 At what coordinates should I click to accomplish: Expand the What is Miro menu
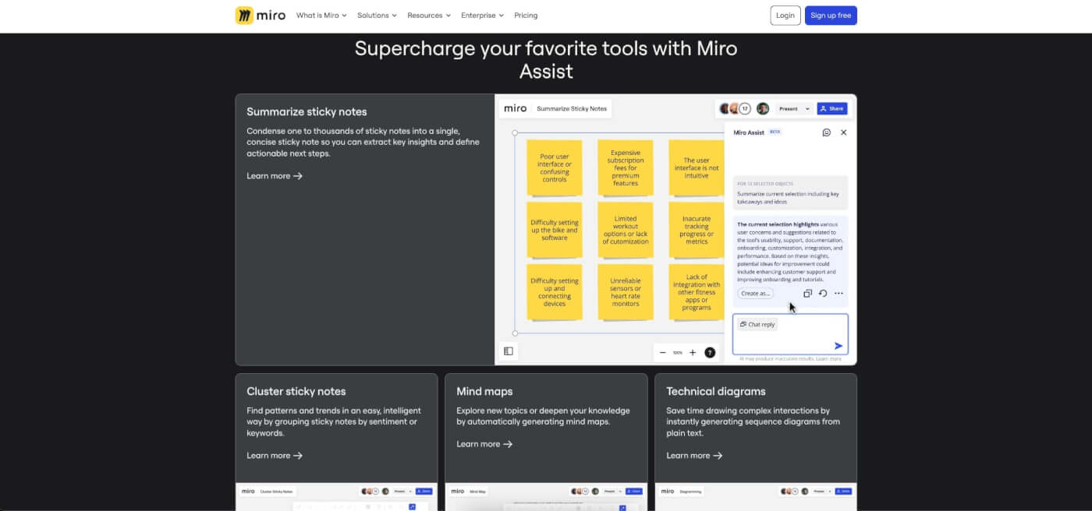coord(321,16)
